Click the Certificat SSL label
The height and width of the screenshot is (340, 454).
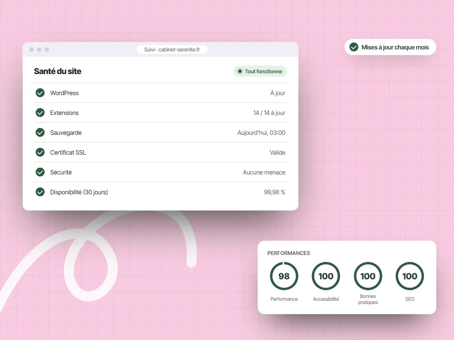[x=68, y=152]
